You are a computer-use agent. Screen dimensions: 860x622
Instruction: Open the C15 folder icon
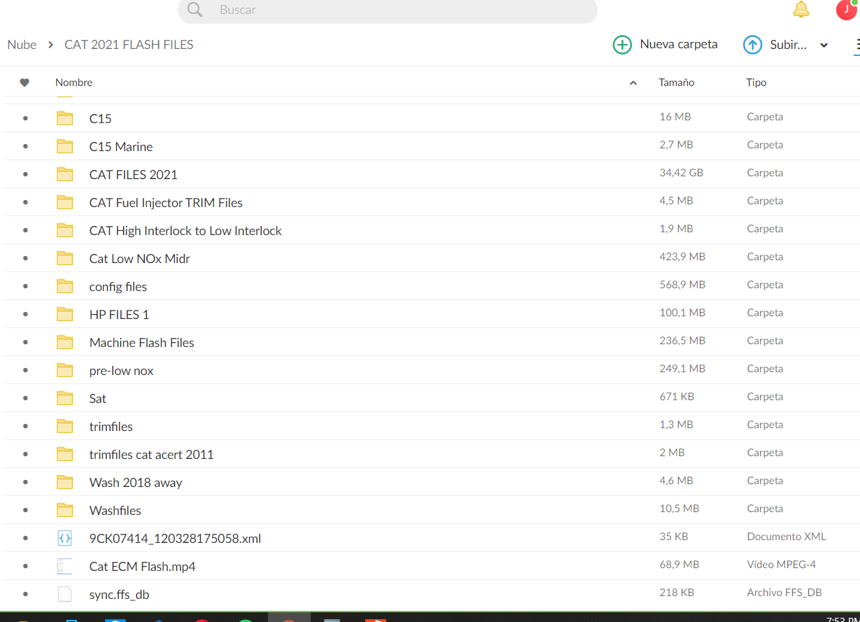point(65,118)
